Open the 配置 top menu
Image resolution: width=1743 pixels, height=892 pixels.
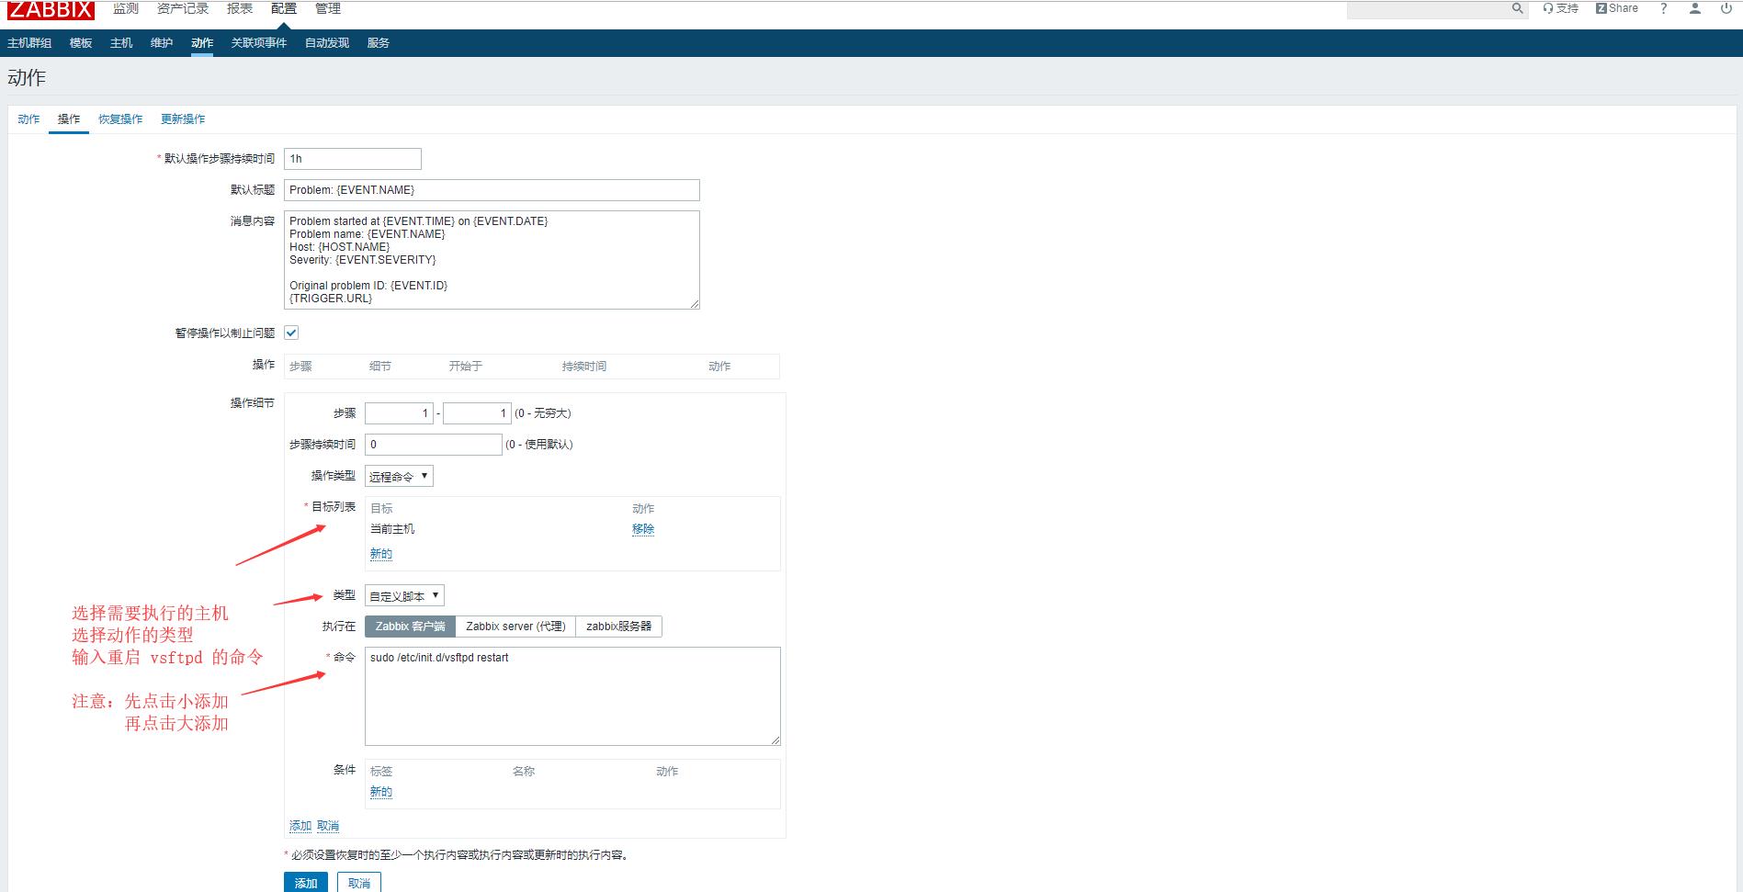pyautogui.click(x=284, y=8)
